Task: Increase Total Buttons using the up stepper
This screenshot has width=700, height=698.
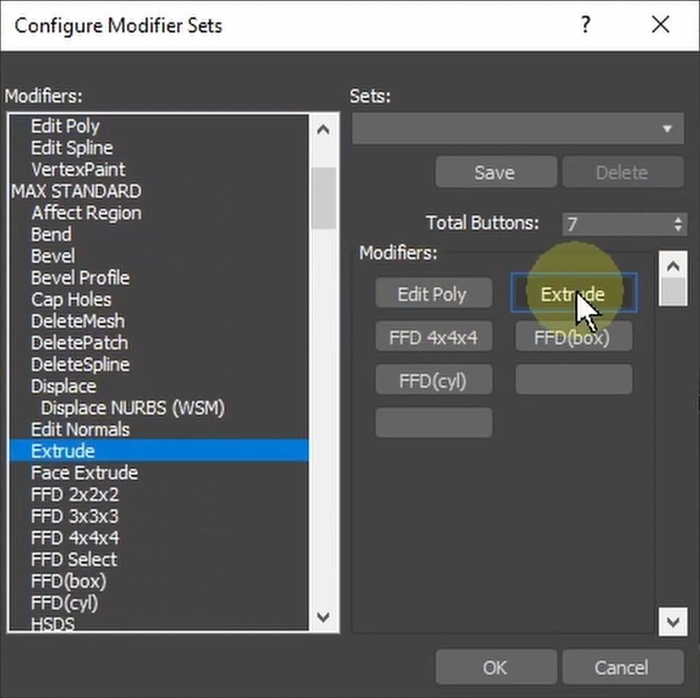Action: (x=679, y=218)
